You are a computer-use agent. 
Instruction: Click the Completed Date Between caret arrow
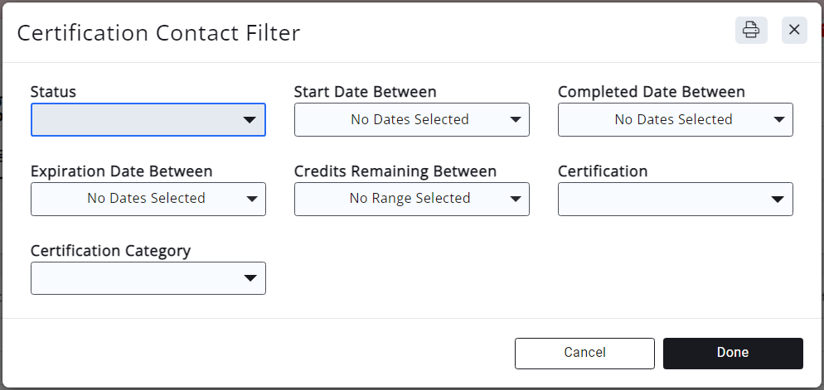[778, 120]
